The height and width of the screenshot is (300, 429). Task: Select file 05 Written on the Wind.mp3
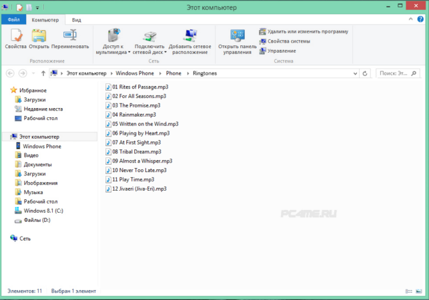click(142, 124)
